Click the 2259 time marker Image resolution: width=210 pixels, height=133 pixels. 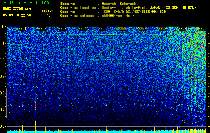pos(182,29)
